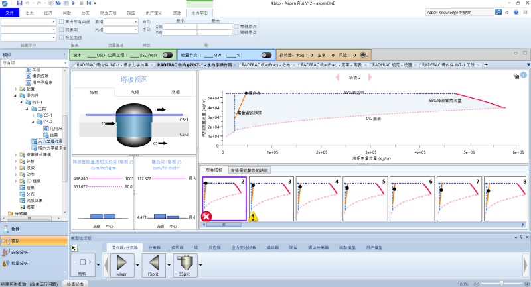Switch to the 分离器 palette tab
Screen dimensions: 531x287
pos(155,248)
